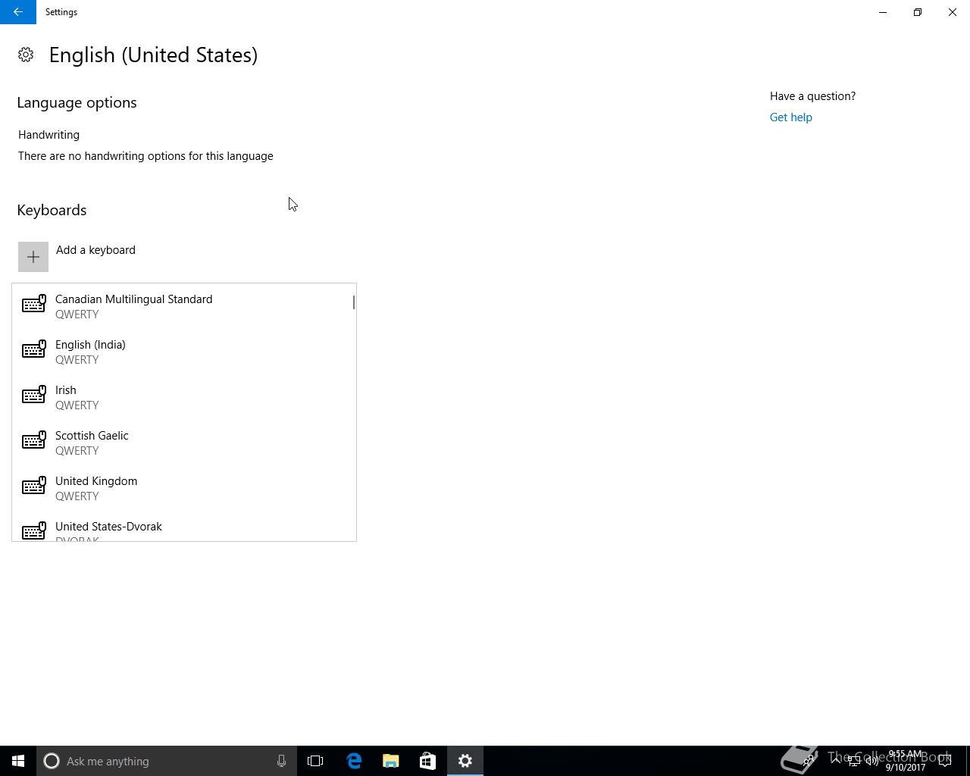Click the Add a keyboard label
Viewport: 970px width, 776px height.
click(95, 250)
